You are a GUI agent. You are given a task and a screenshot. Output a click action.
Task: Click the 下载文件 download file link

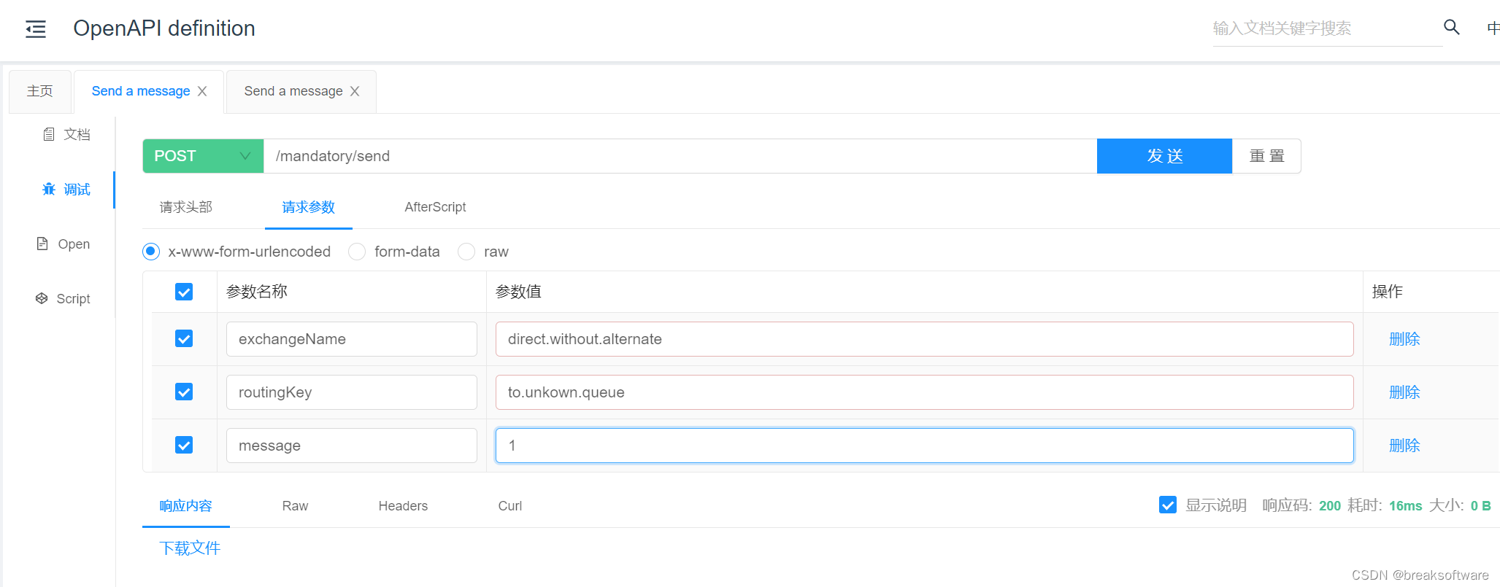tap(190, 548)
